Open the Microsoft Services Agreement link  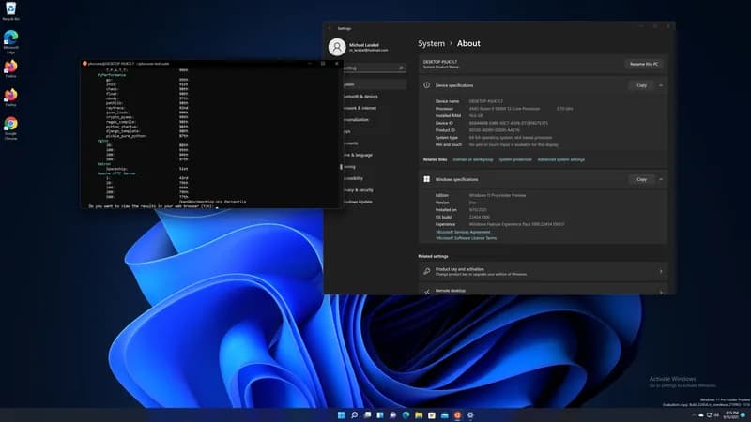463,232
